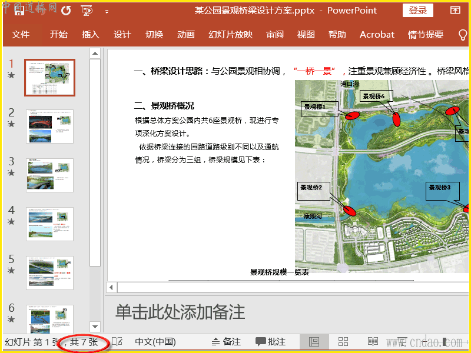Open the 帮助 help tab
Viewport: 471px width, 353px height.
coord(337,35)
